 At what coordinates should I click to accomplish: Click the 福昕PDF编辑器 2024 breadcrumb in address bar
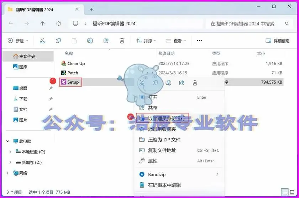click(x=114, y=24)
